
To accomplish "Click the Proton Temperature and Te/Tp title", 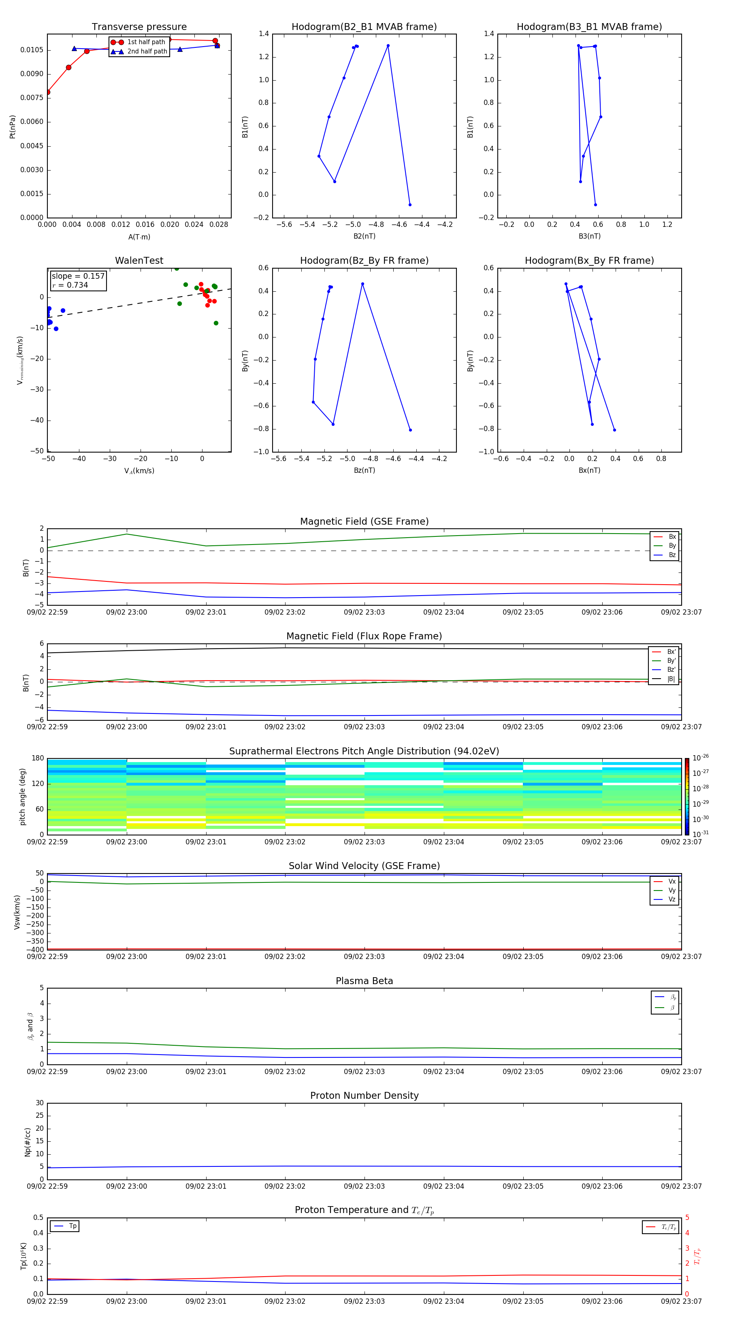I will (364, 1210).
